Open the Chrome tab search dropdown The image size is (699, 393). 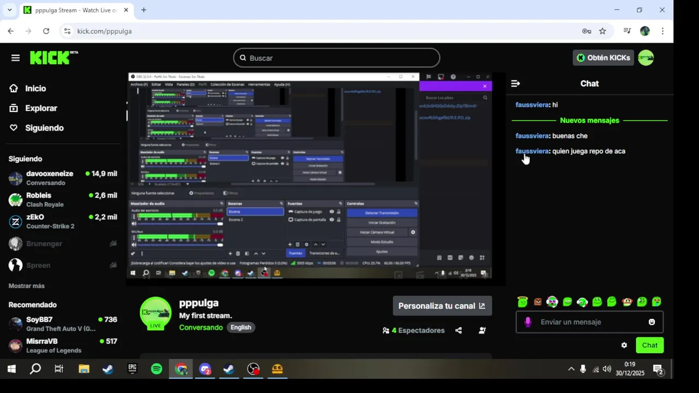click(x=9, y=10)
